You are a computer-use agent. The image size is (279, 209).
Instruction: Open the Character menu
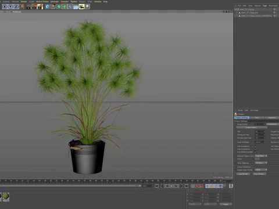(x=65, y=2)
